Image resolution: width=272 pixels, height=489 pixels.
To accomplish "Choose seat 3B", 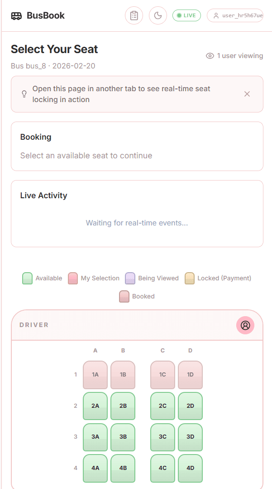I will (123, 437).
